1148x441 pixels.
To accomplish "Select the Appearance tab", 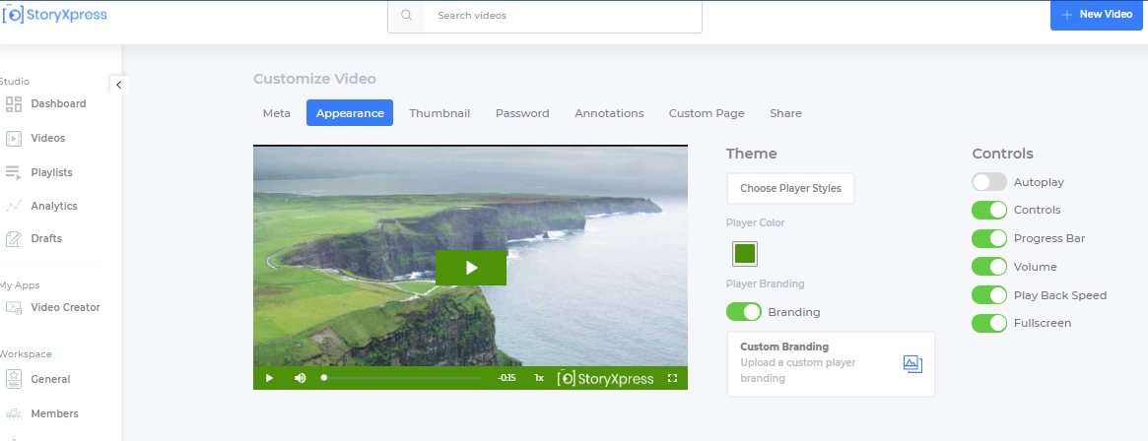I will pos(350,113).
